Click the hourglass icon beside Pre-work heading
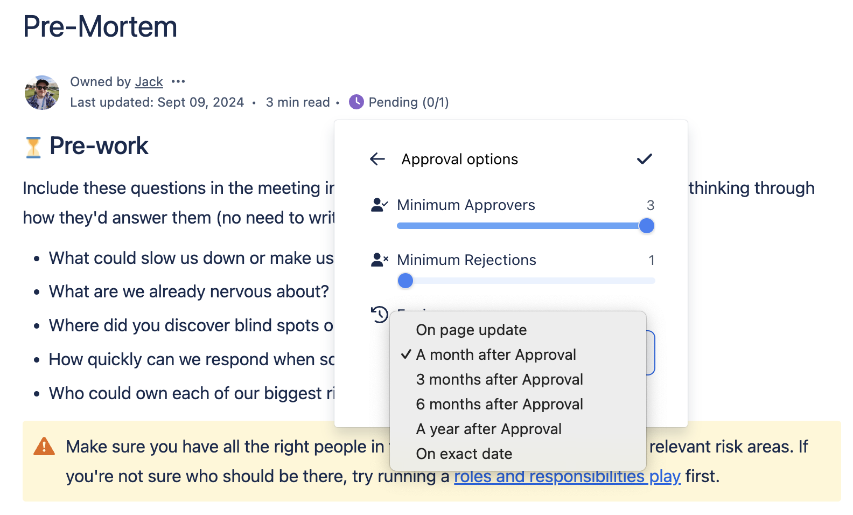The image size is (853, 515). point(33,145)
